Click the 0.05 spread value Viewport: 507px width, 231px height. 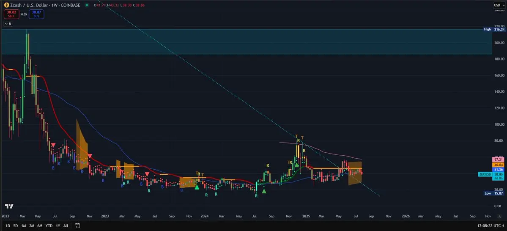(24, 14)
